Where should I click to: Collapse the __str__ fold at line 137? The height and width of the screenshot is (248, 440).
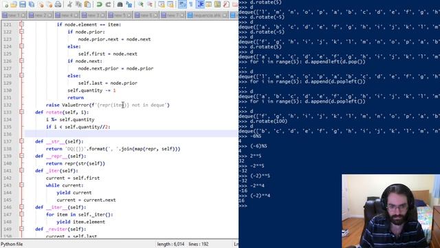click(x=21, y=141)
